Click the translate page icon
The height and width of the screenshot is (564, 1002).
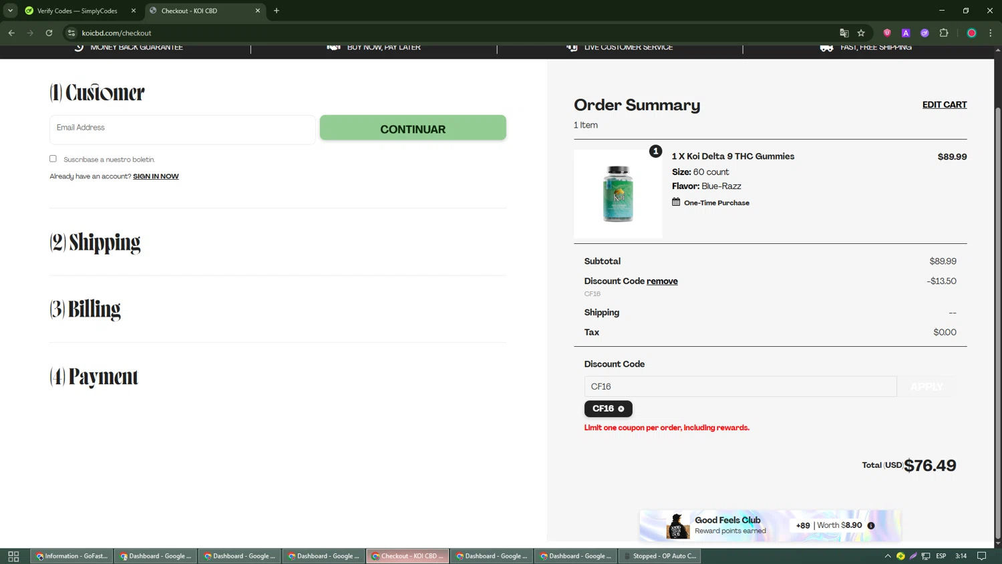pos(844,33)
